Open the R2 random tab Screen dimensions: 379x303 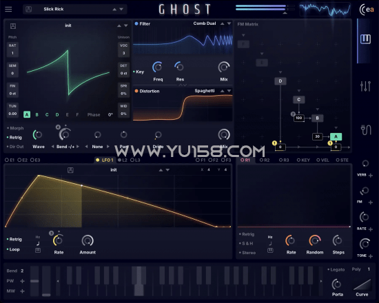265,160
